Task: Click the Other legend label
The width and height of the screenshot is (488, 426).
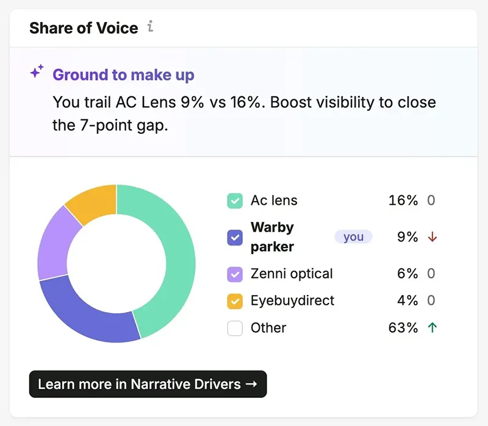Action: (x=268, y=328)
